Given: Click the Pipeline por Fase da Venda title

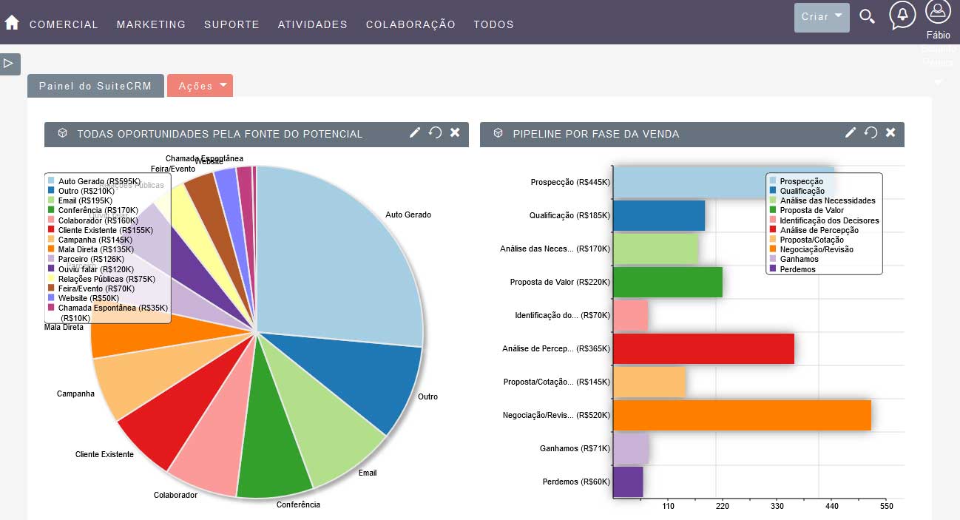Looking at the screenshot, I should tap(596, 134).
